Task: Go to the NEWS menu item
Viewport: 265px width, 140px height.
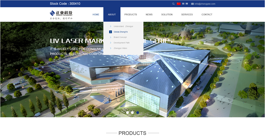Action: pyautogui.click(x=149, y=15)
